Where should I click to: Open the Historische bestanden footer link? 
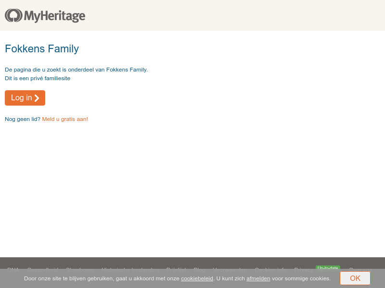[130, 270]
